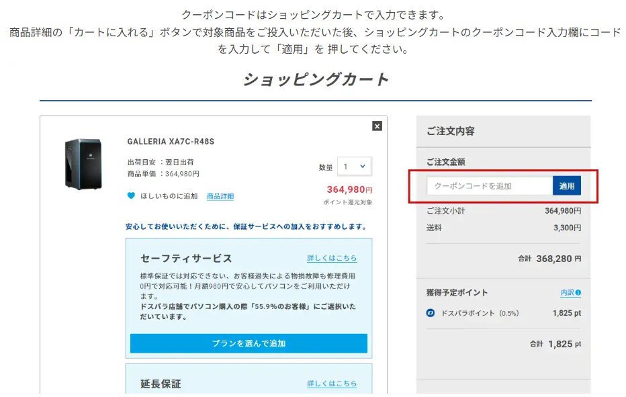This screenshot has width=626, height=397.
Task: Click the ご注文小計 364,980円 value
Action: click(563, 210)
